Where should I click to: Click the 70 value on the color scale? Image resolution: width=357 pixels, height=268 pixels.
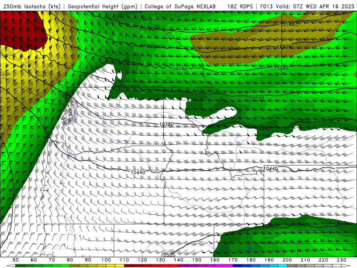tap(52, 260)
